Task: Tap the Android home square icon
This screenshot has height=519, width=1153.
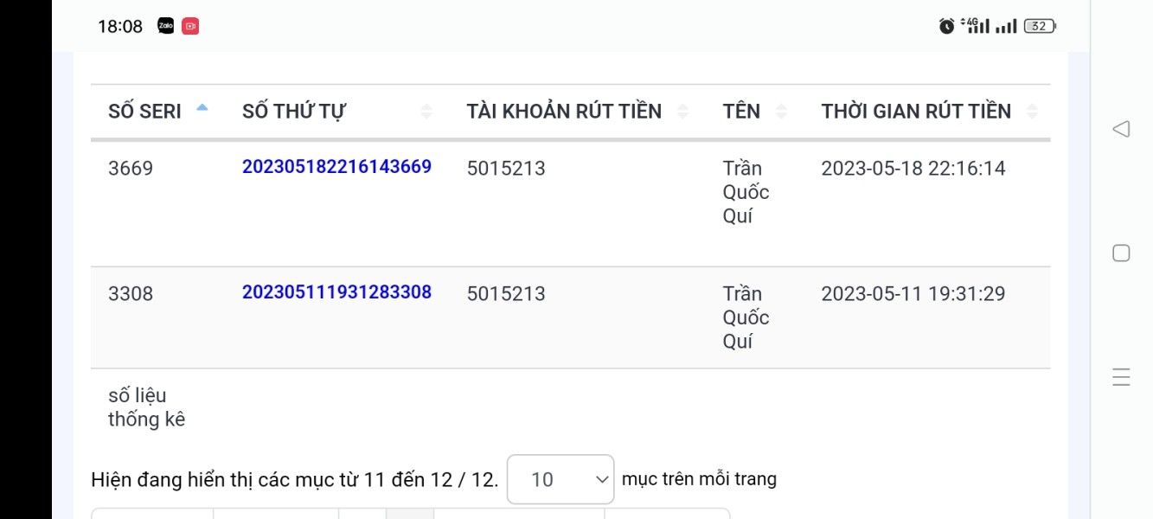Action: 1121,253
